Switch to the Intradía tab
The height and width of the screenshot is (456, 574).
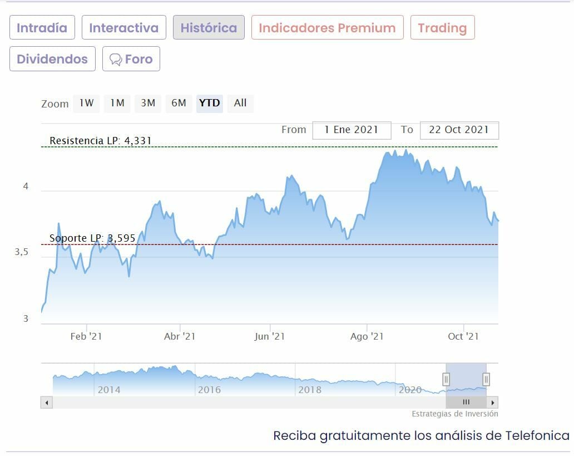tap(42, 28)
